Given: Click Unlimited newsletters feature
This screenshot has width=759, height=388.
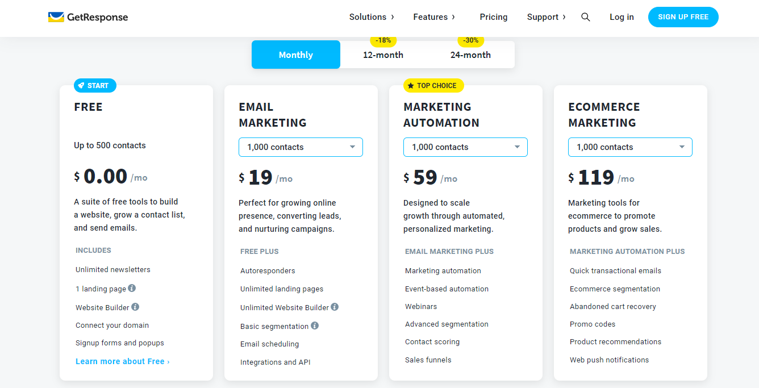Looking at the screenshot, I should pos(113,270).
